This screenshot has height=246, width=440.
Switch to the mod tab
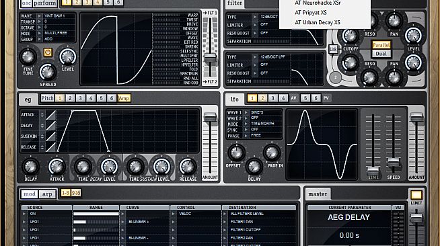click(30, 194)
